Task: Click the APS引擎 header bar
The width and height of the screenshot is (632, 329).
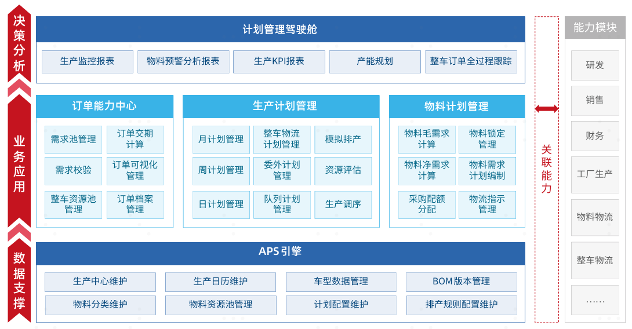Action: click(280, 252)
